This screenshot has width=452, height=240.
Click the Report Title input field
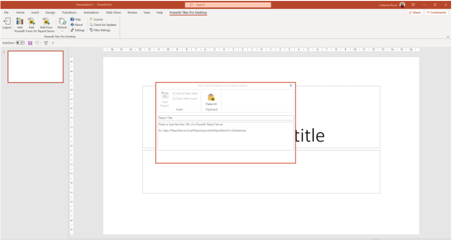[x=226, y=118]
